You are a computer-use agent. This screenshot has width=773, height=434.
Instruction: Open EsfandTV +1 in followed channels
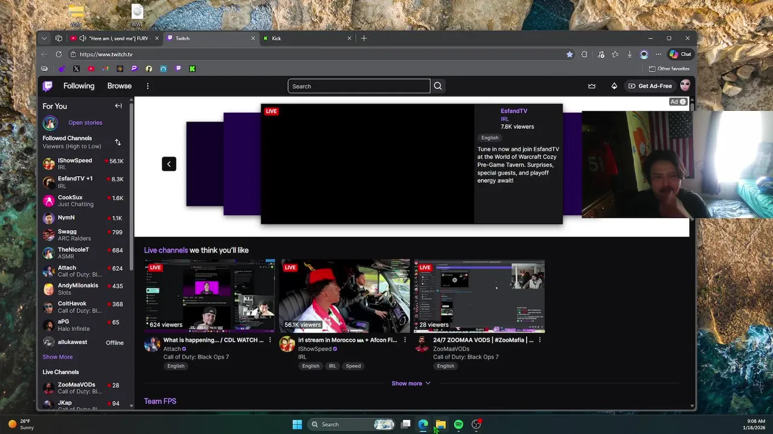coord(83,182)
